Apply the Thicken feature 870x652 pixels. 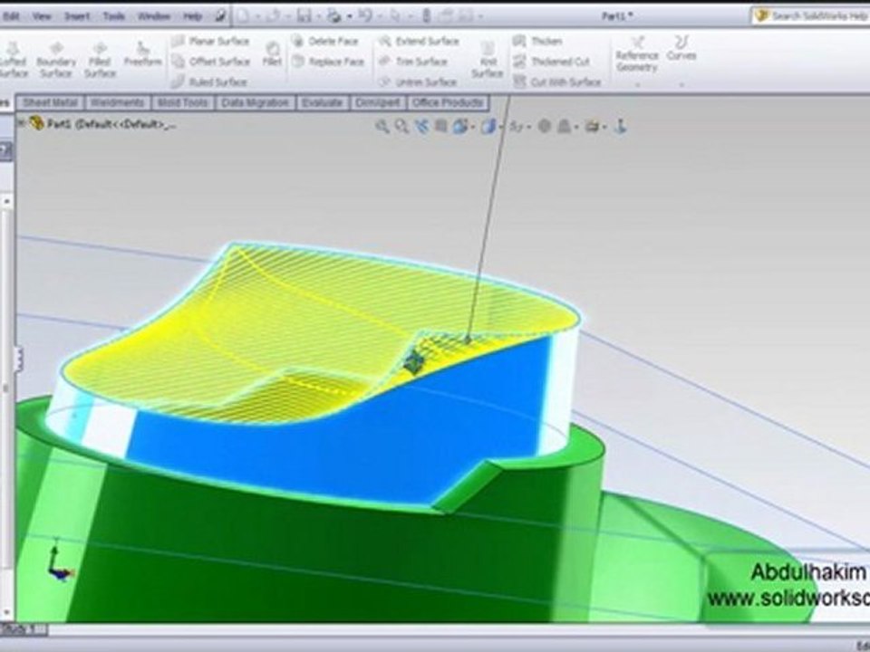tap(537, 41)
